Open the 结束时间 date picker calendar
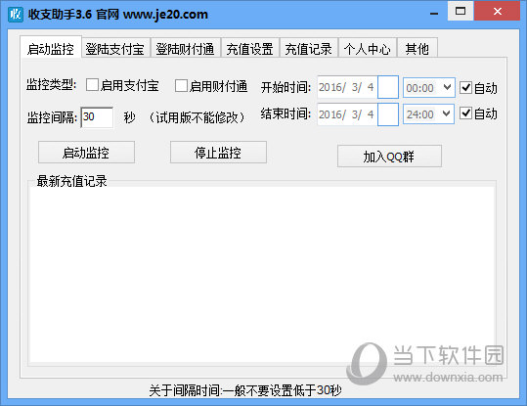 pyautogui.click(x=388, y=114)
